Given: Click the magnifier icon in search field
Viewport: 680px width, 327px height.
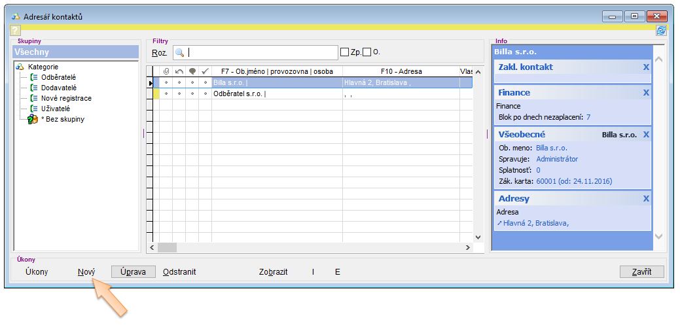Looking at the screenshot, I should click(x=179, y=52).
